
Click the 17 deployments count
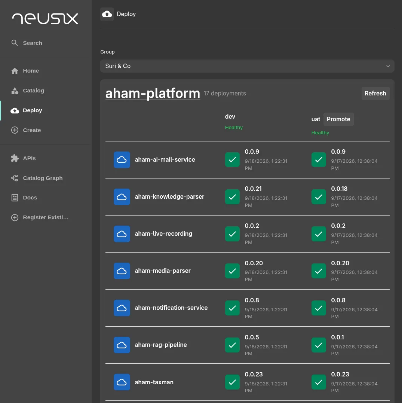225,93
